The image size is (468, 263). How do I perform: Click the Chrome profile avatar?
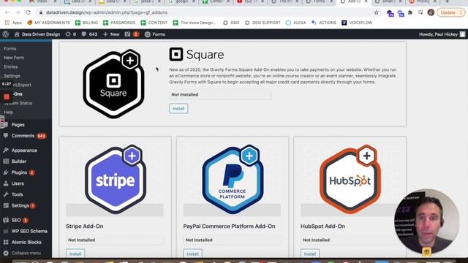pyautogui.click(x=431, y=12)
